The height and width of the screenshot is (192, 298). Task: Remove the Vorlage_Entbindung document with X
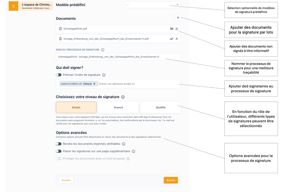tap(177, 39)
